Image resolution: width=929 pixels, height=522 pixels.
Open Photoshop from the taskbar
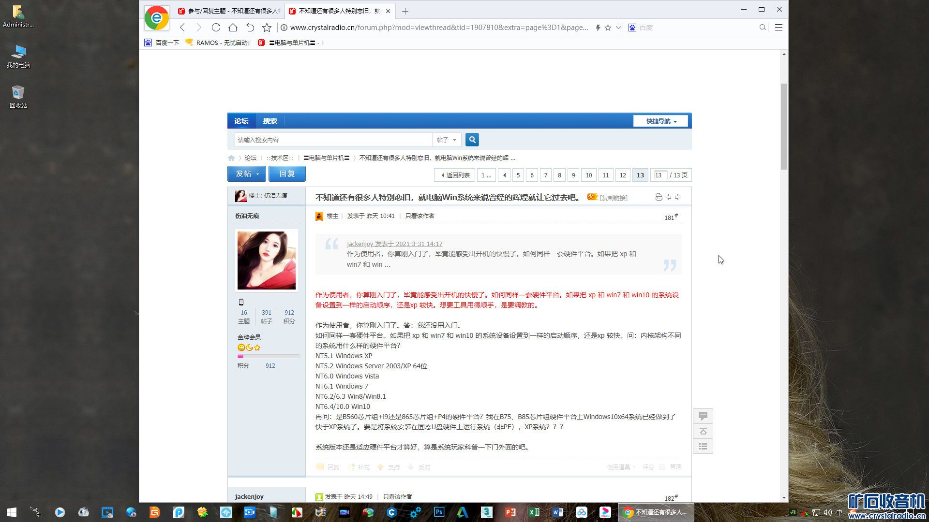click(x=439, y=512)
